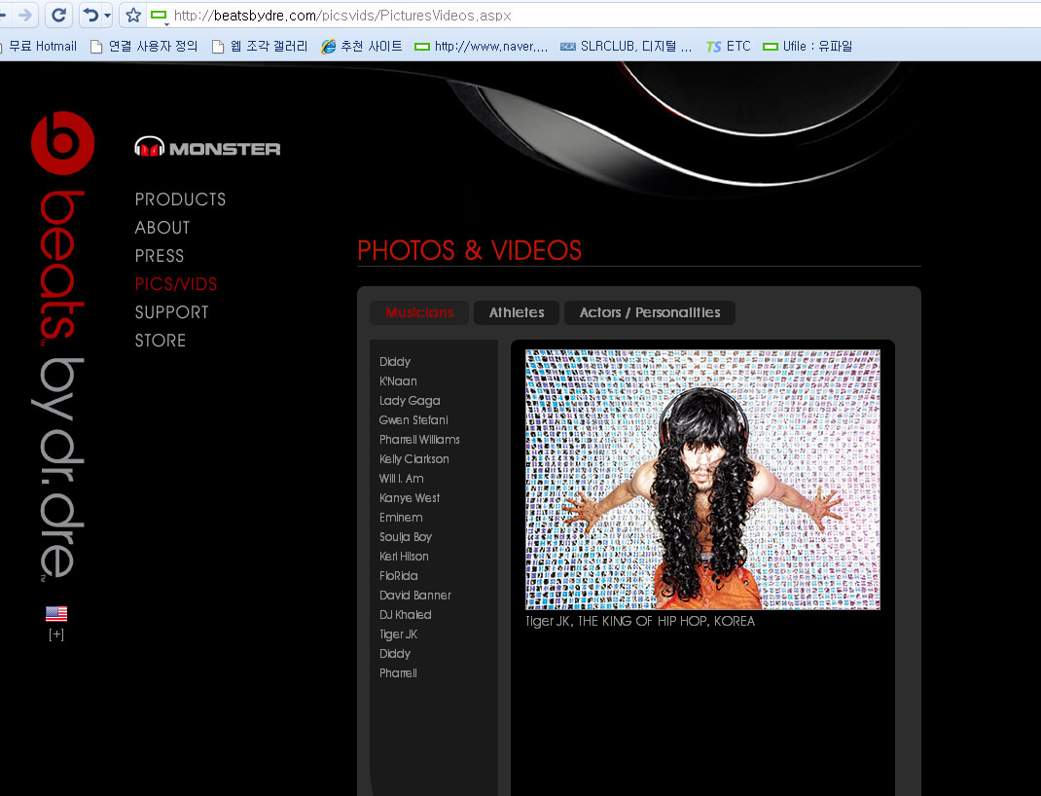Screen dimensions: 1041x796
Task: Select Gwen Stefani in the list
Action: coord(413,420)
